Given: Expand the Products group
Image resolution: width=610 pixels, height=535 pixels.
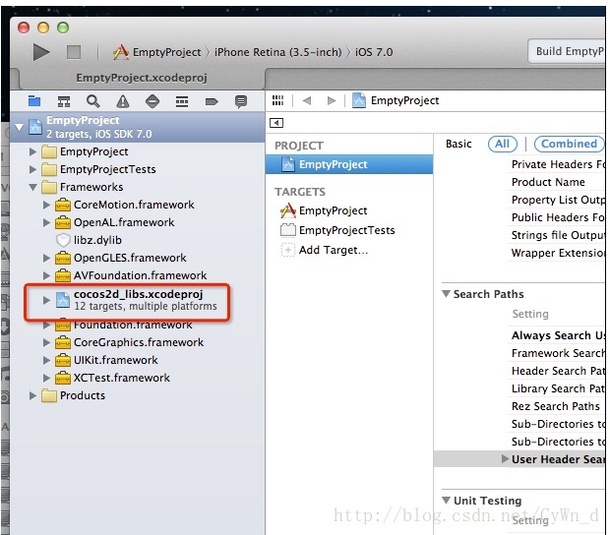Looking at the screenshot, I should (x=33, y=395).
